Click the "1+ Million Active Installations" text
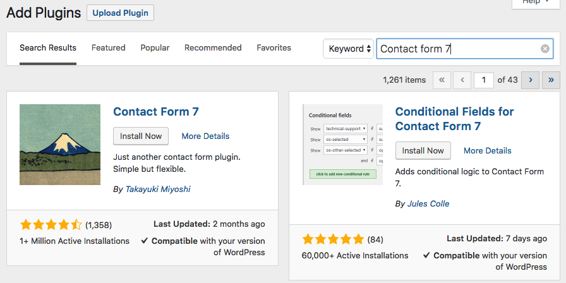 coord(75,241)
